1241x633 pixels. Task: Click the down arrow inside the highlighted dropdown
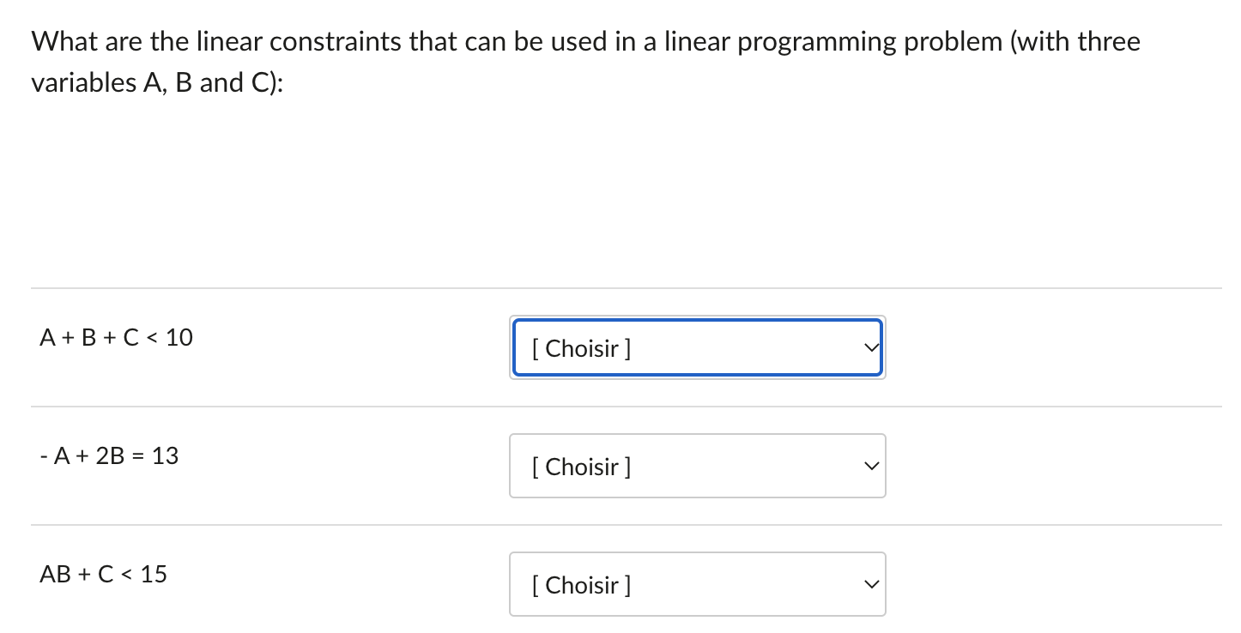tap(870, 347)
